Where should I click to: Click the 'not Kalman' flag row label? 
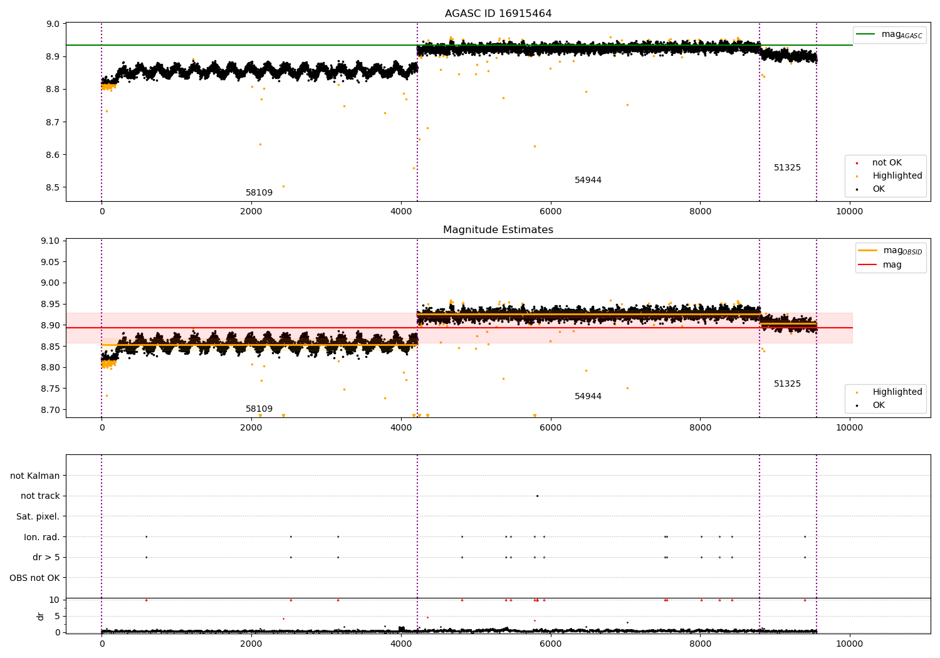tap(35, 476)
